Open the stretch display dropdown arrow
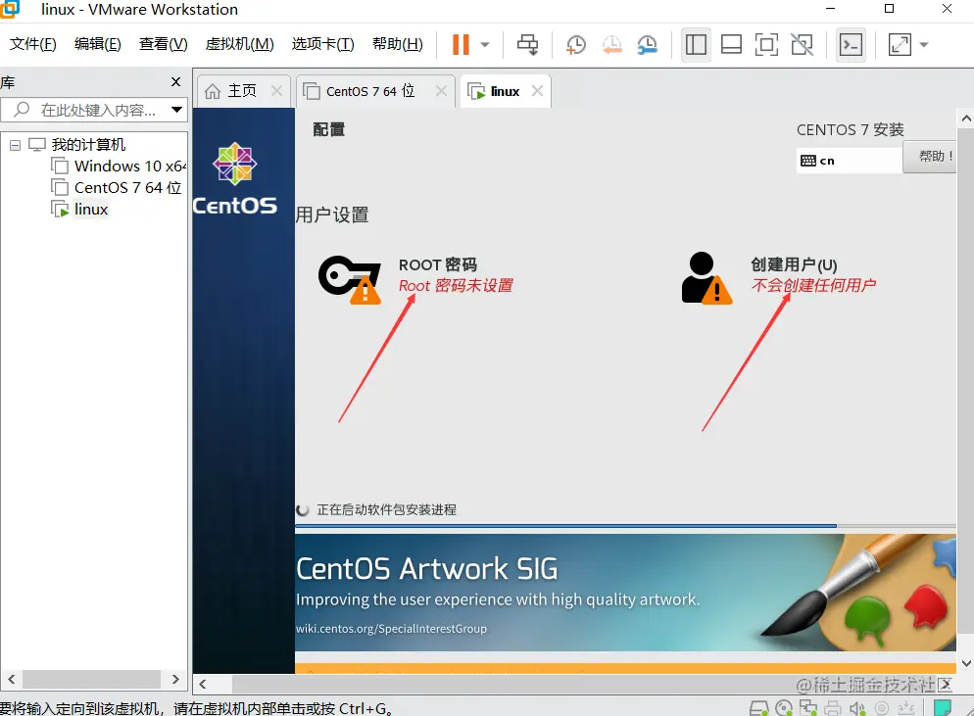Screen dimensions: 974x716 [x=924, y=45]
